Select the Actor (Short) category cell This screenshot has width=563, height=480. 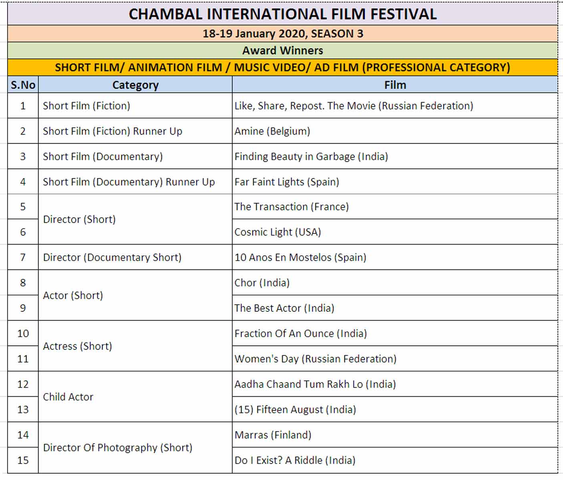135,295
